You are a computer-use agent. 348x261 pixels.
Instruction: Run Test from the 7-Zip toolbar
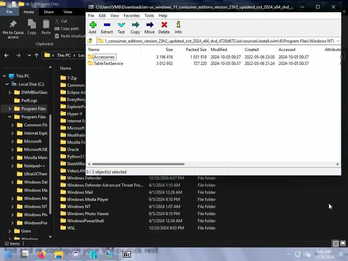[x=121, y=28]
